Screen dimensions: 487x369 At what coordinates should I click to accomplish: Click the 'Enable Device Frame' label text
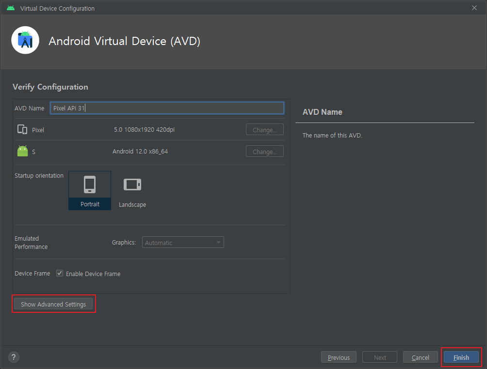pos(93,274)
